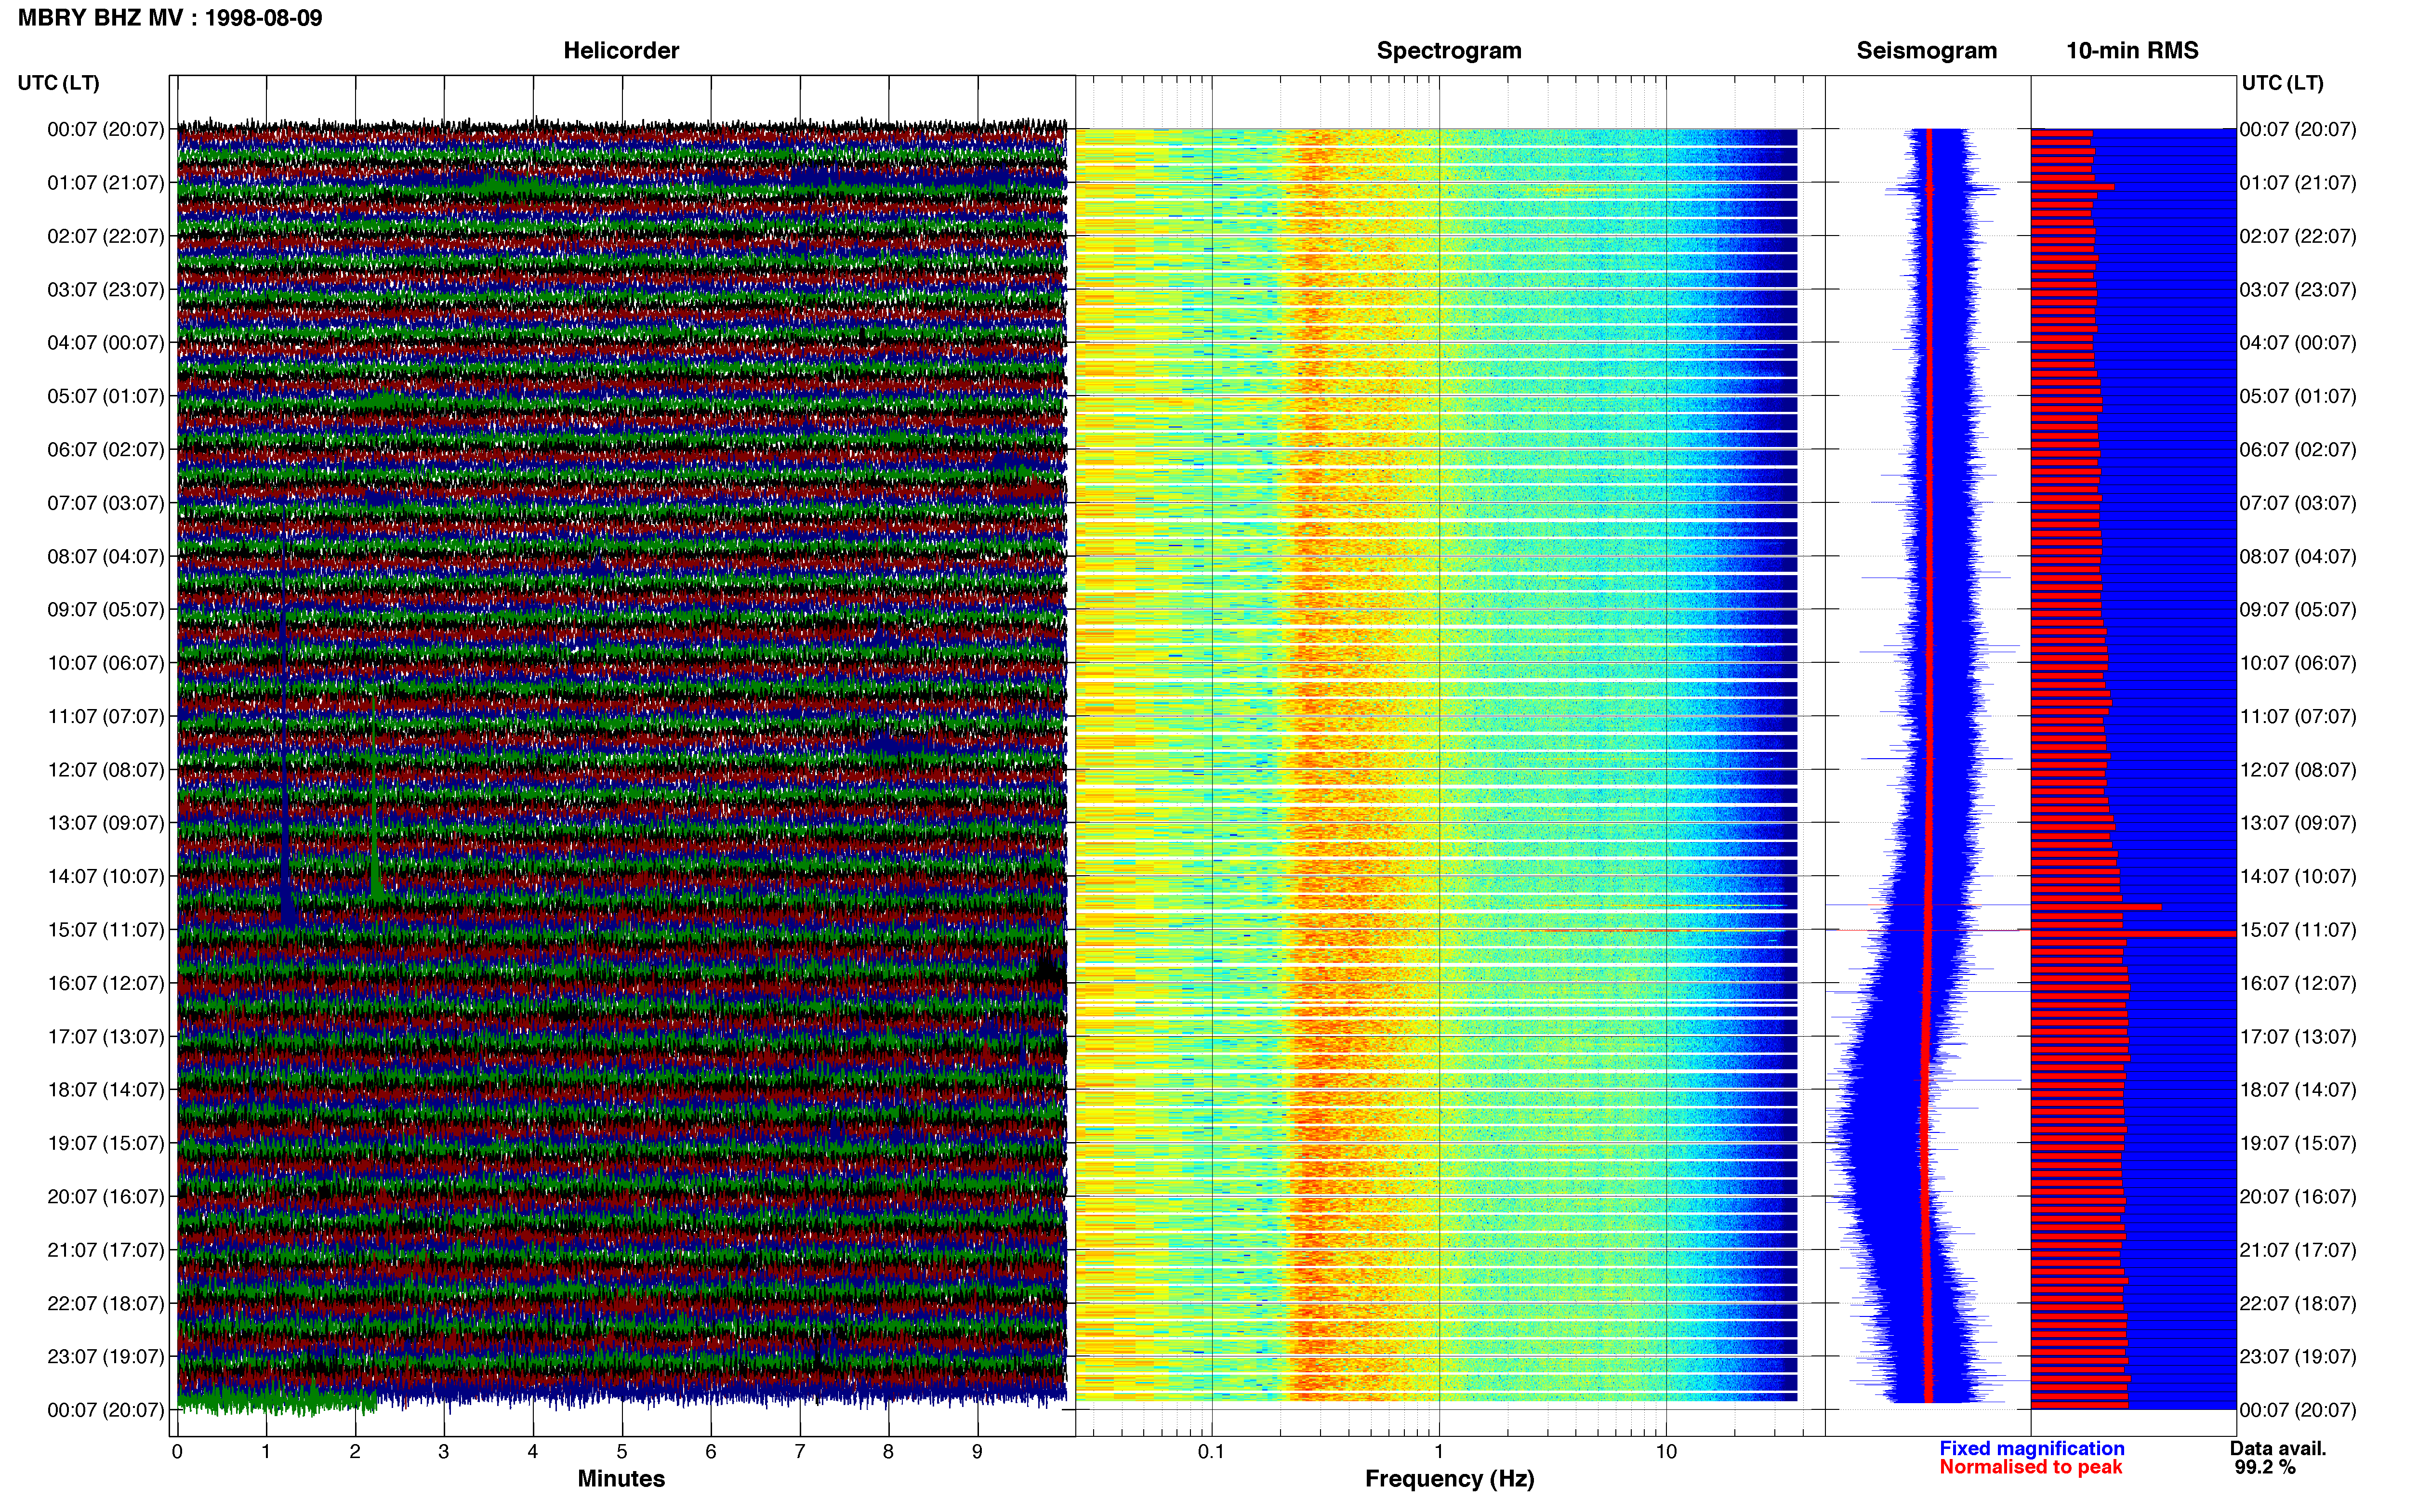Click right time label '21:07 (17:07)'

[2298, 1250]
